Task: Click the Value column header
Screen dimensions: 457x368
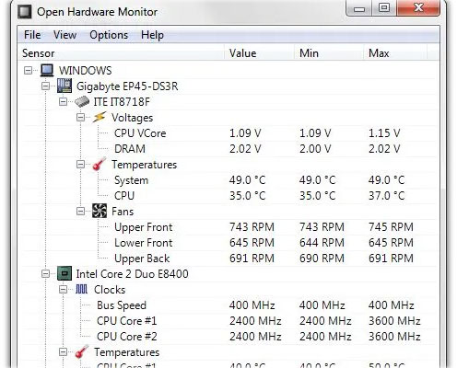Action: pos(259,53)
